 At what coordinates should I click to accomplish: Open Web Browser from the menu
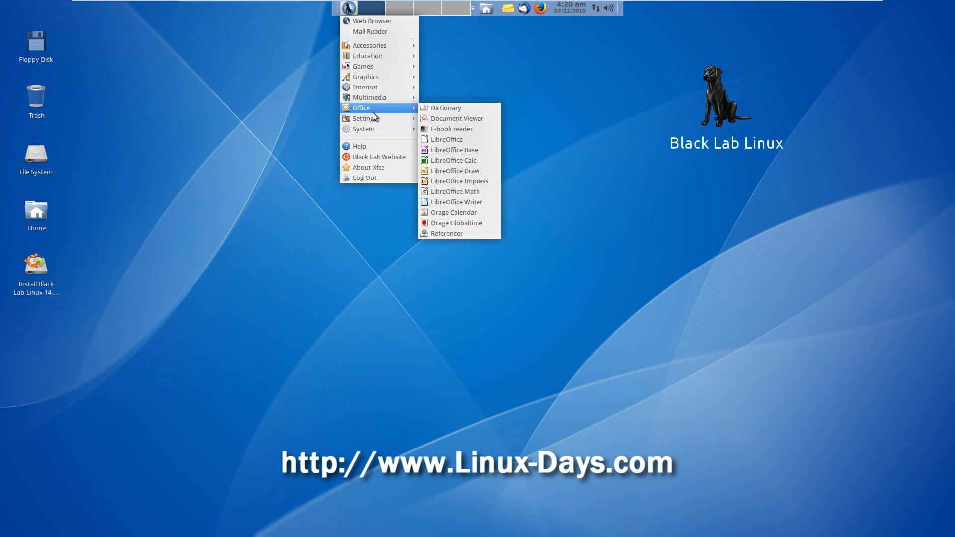pyautogui.click(x=379, y=21)
